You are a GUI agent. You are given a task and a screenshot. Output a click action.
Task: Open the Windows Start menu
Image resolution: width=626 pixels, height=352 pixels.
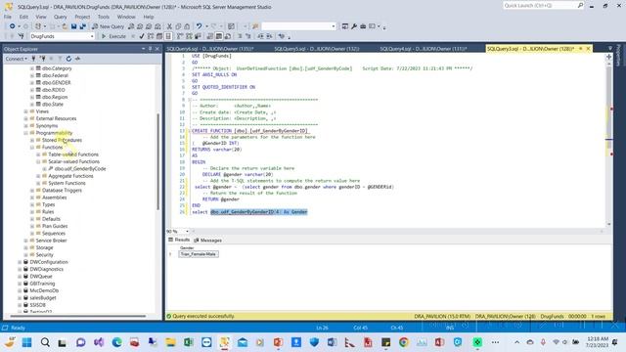pos(26,342)
